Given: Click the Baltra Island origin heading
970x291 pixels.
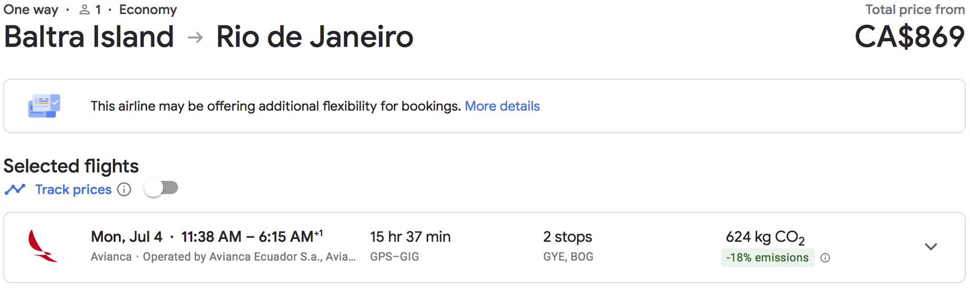Looking at the screenshot, I should tap(89, 37).
